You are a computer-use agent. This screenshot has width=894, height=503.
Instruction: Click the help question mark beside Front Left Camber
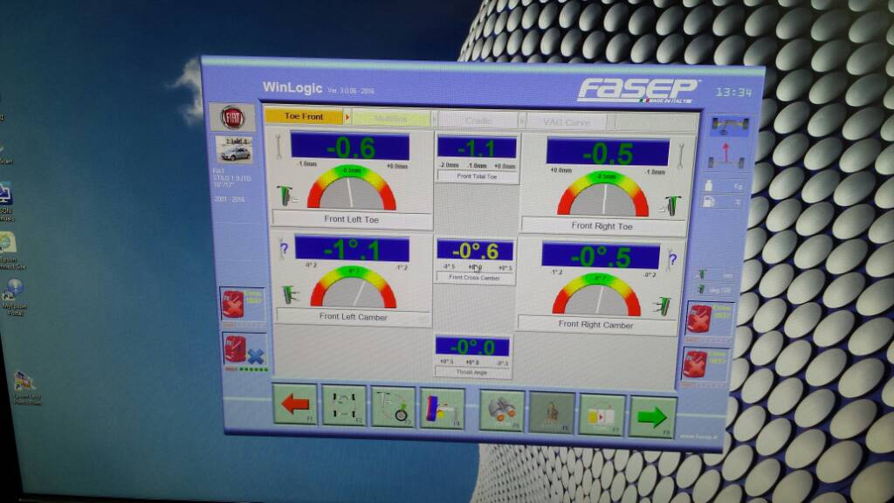tap(284, 249)
